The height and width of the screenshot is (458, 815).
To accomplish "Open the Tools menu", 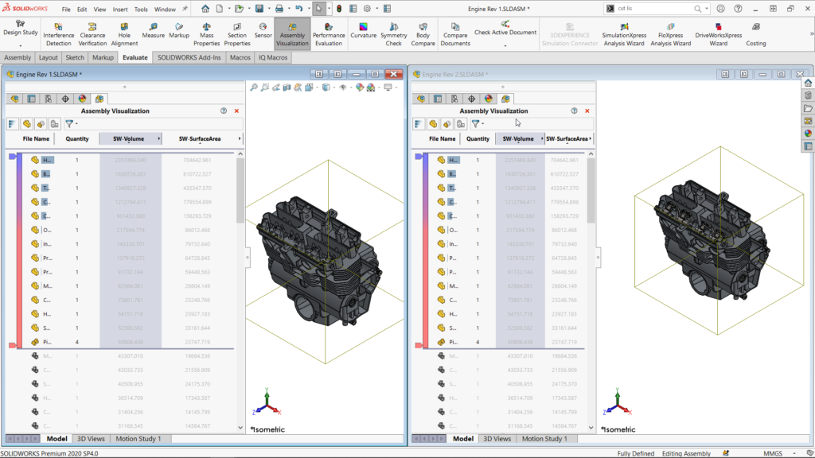I will click(141, 9).
